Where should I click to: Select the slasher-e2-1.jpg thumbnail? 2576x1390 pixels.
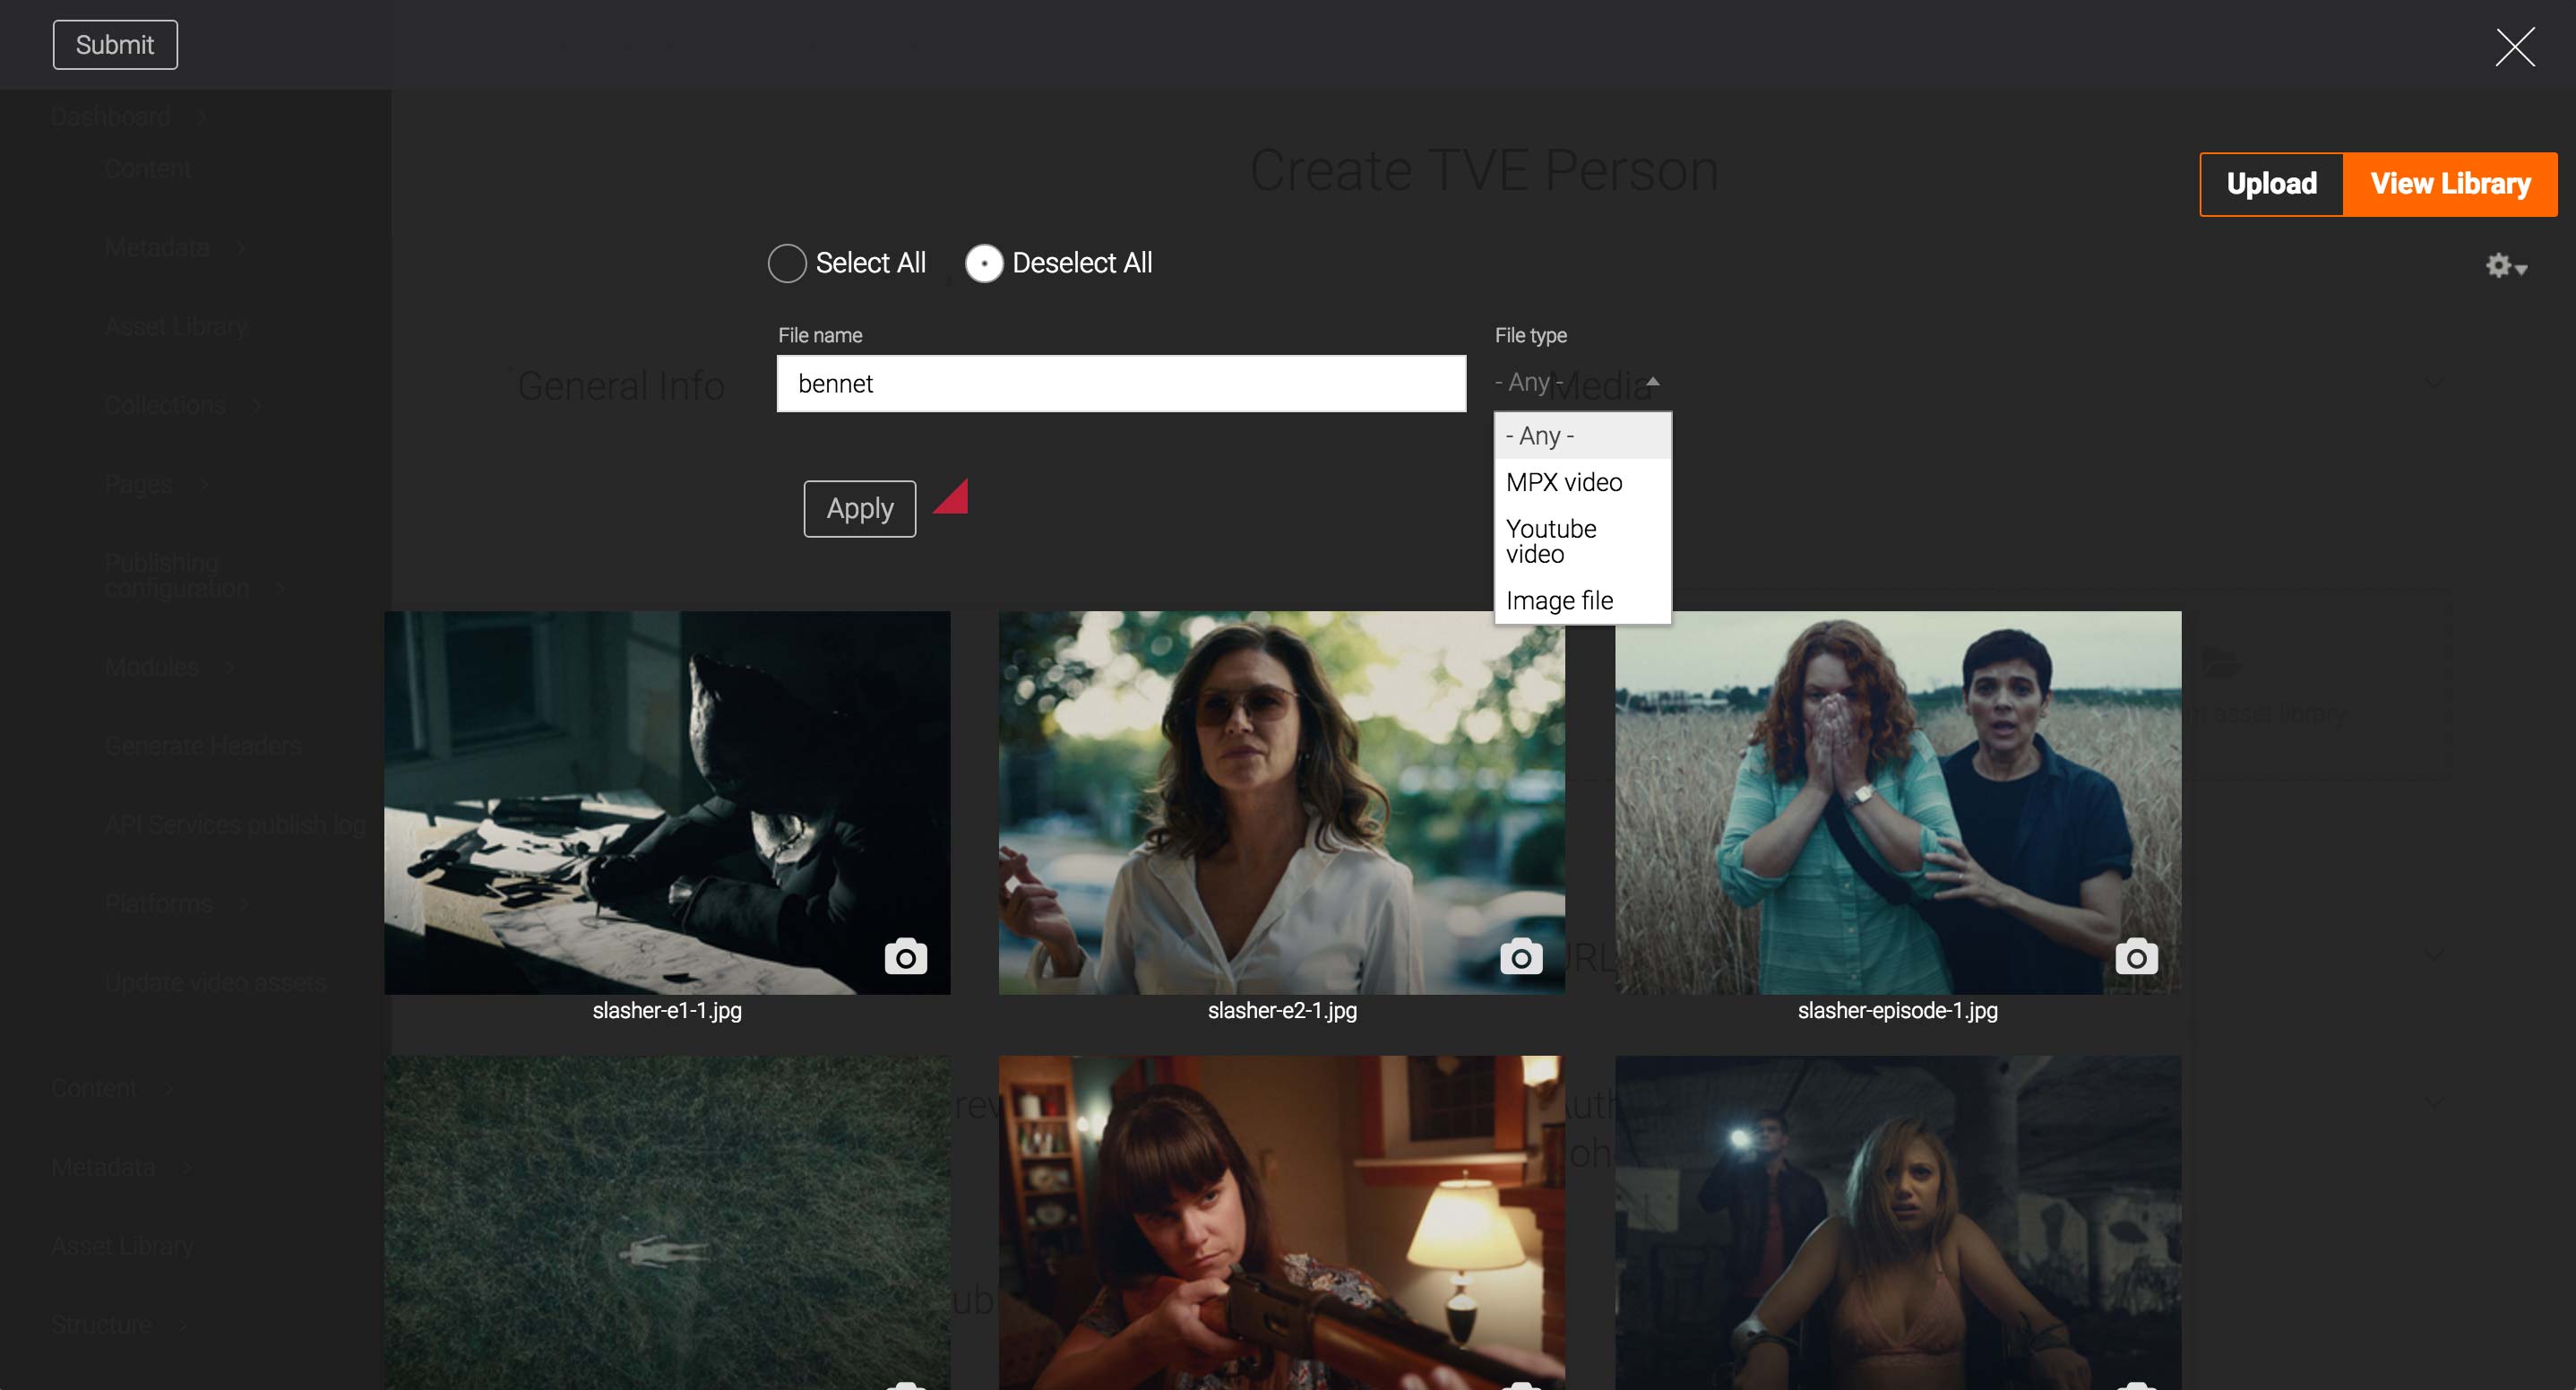point(1281,802)
